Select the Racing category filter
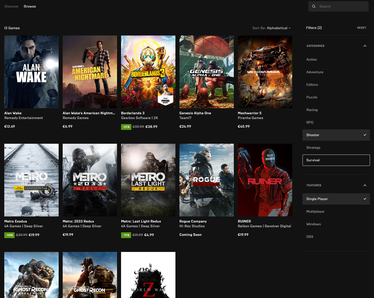This screenshot has height=298, width=374. [x=336, y=110]
